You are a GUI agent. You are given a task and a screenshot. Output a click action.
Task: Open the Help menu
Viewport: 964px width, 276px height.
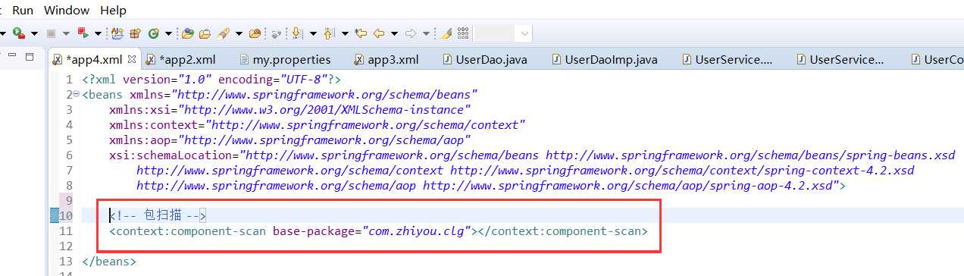point(114,11)
